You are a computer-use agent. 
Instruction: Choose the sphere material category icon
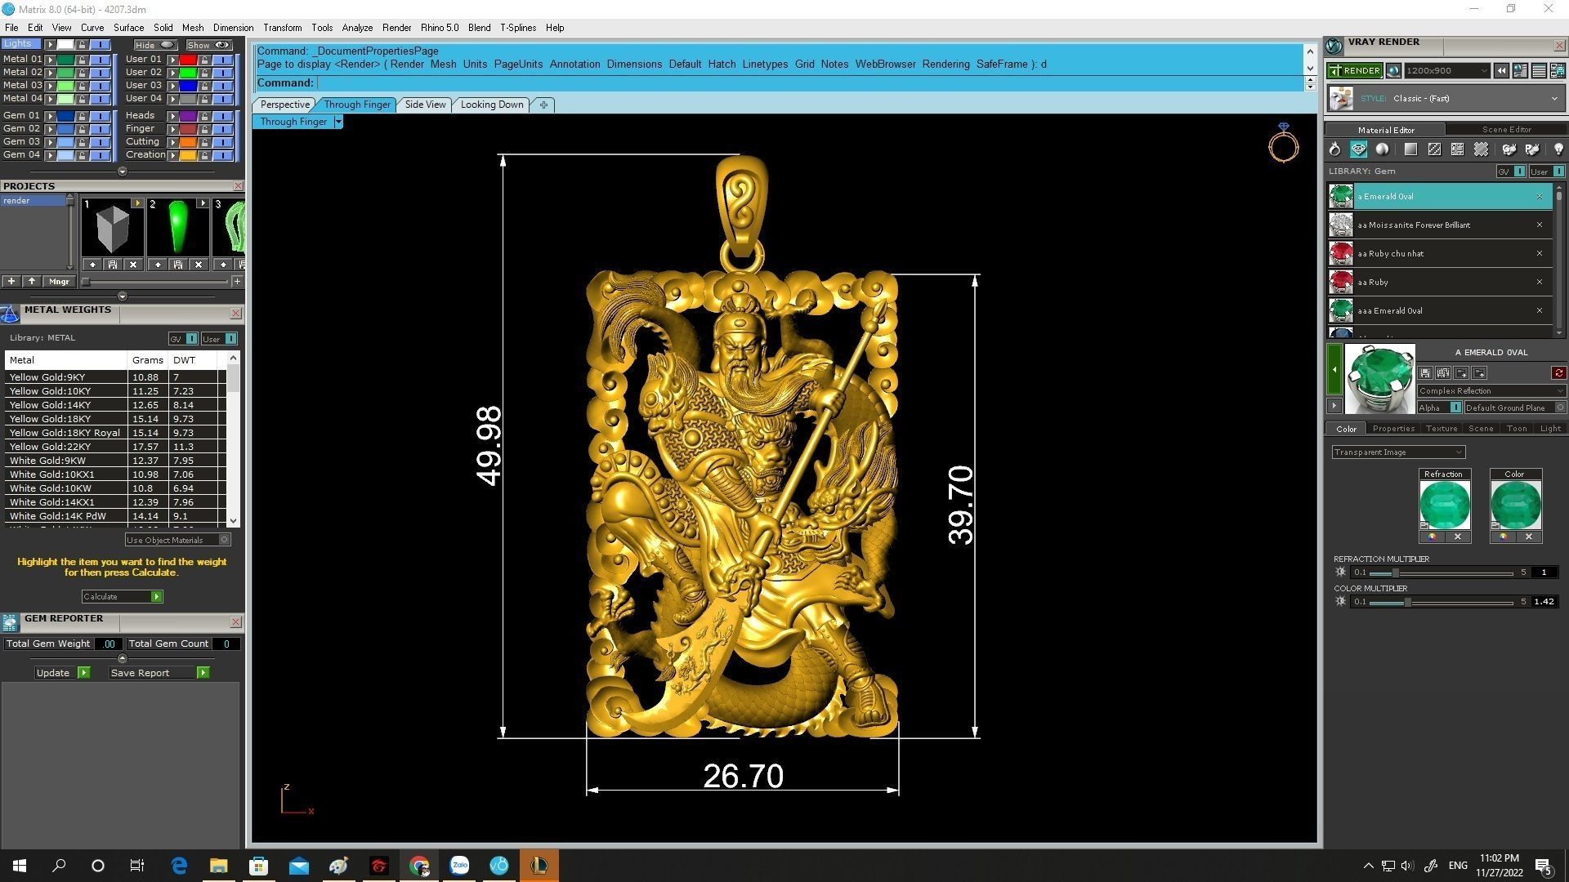click(1382, 149)
